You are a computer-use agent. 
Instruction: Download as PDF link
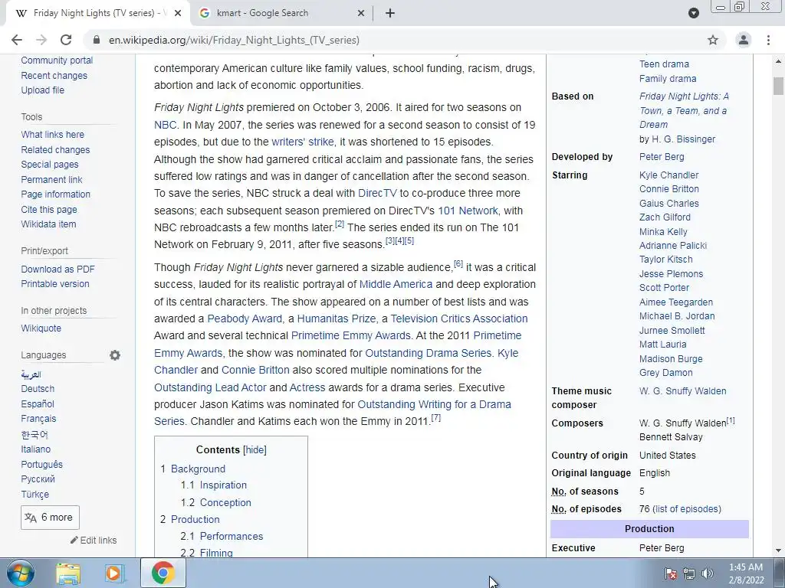click(x=57, y=269)
